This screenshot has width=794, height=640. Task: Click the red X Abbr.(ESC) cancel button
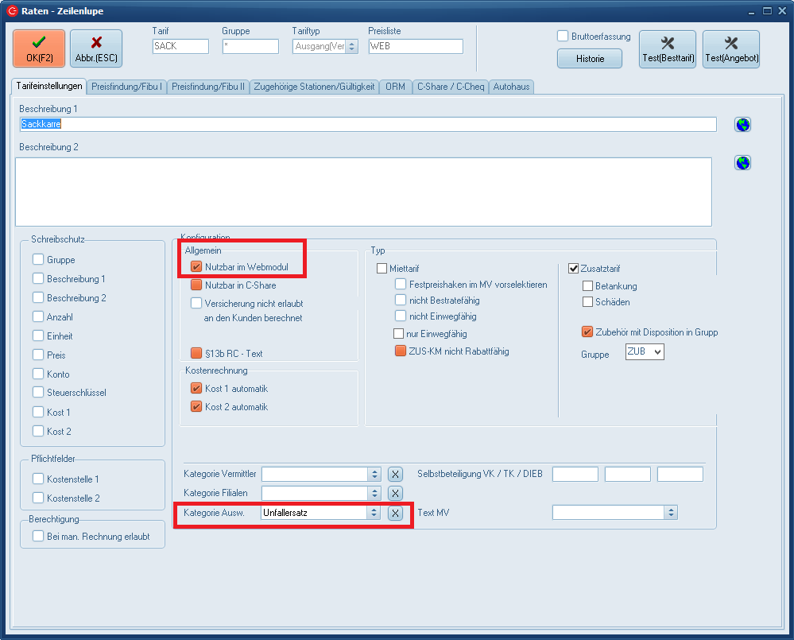click(x=96, y=48)
